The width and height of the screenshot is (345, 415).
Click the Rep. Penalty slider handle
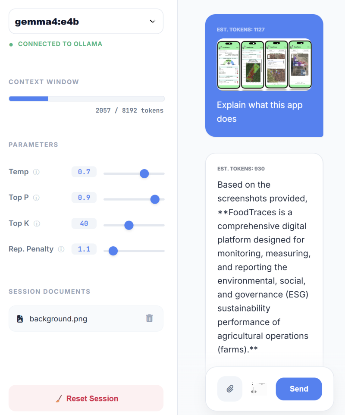[113, 251]
